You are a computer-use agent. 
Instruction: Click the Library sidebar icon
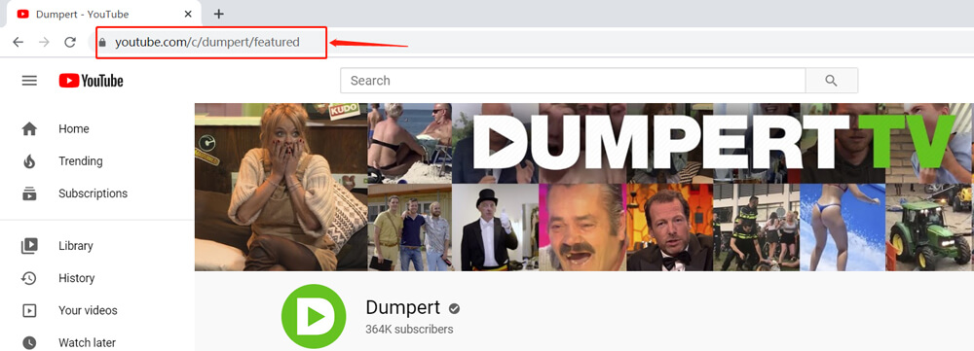29,246
